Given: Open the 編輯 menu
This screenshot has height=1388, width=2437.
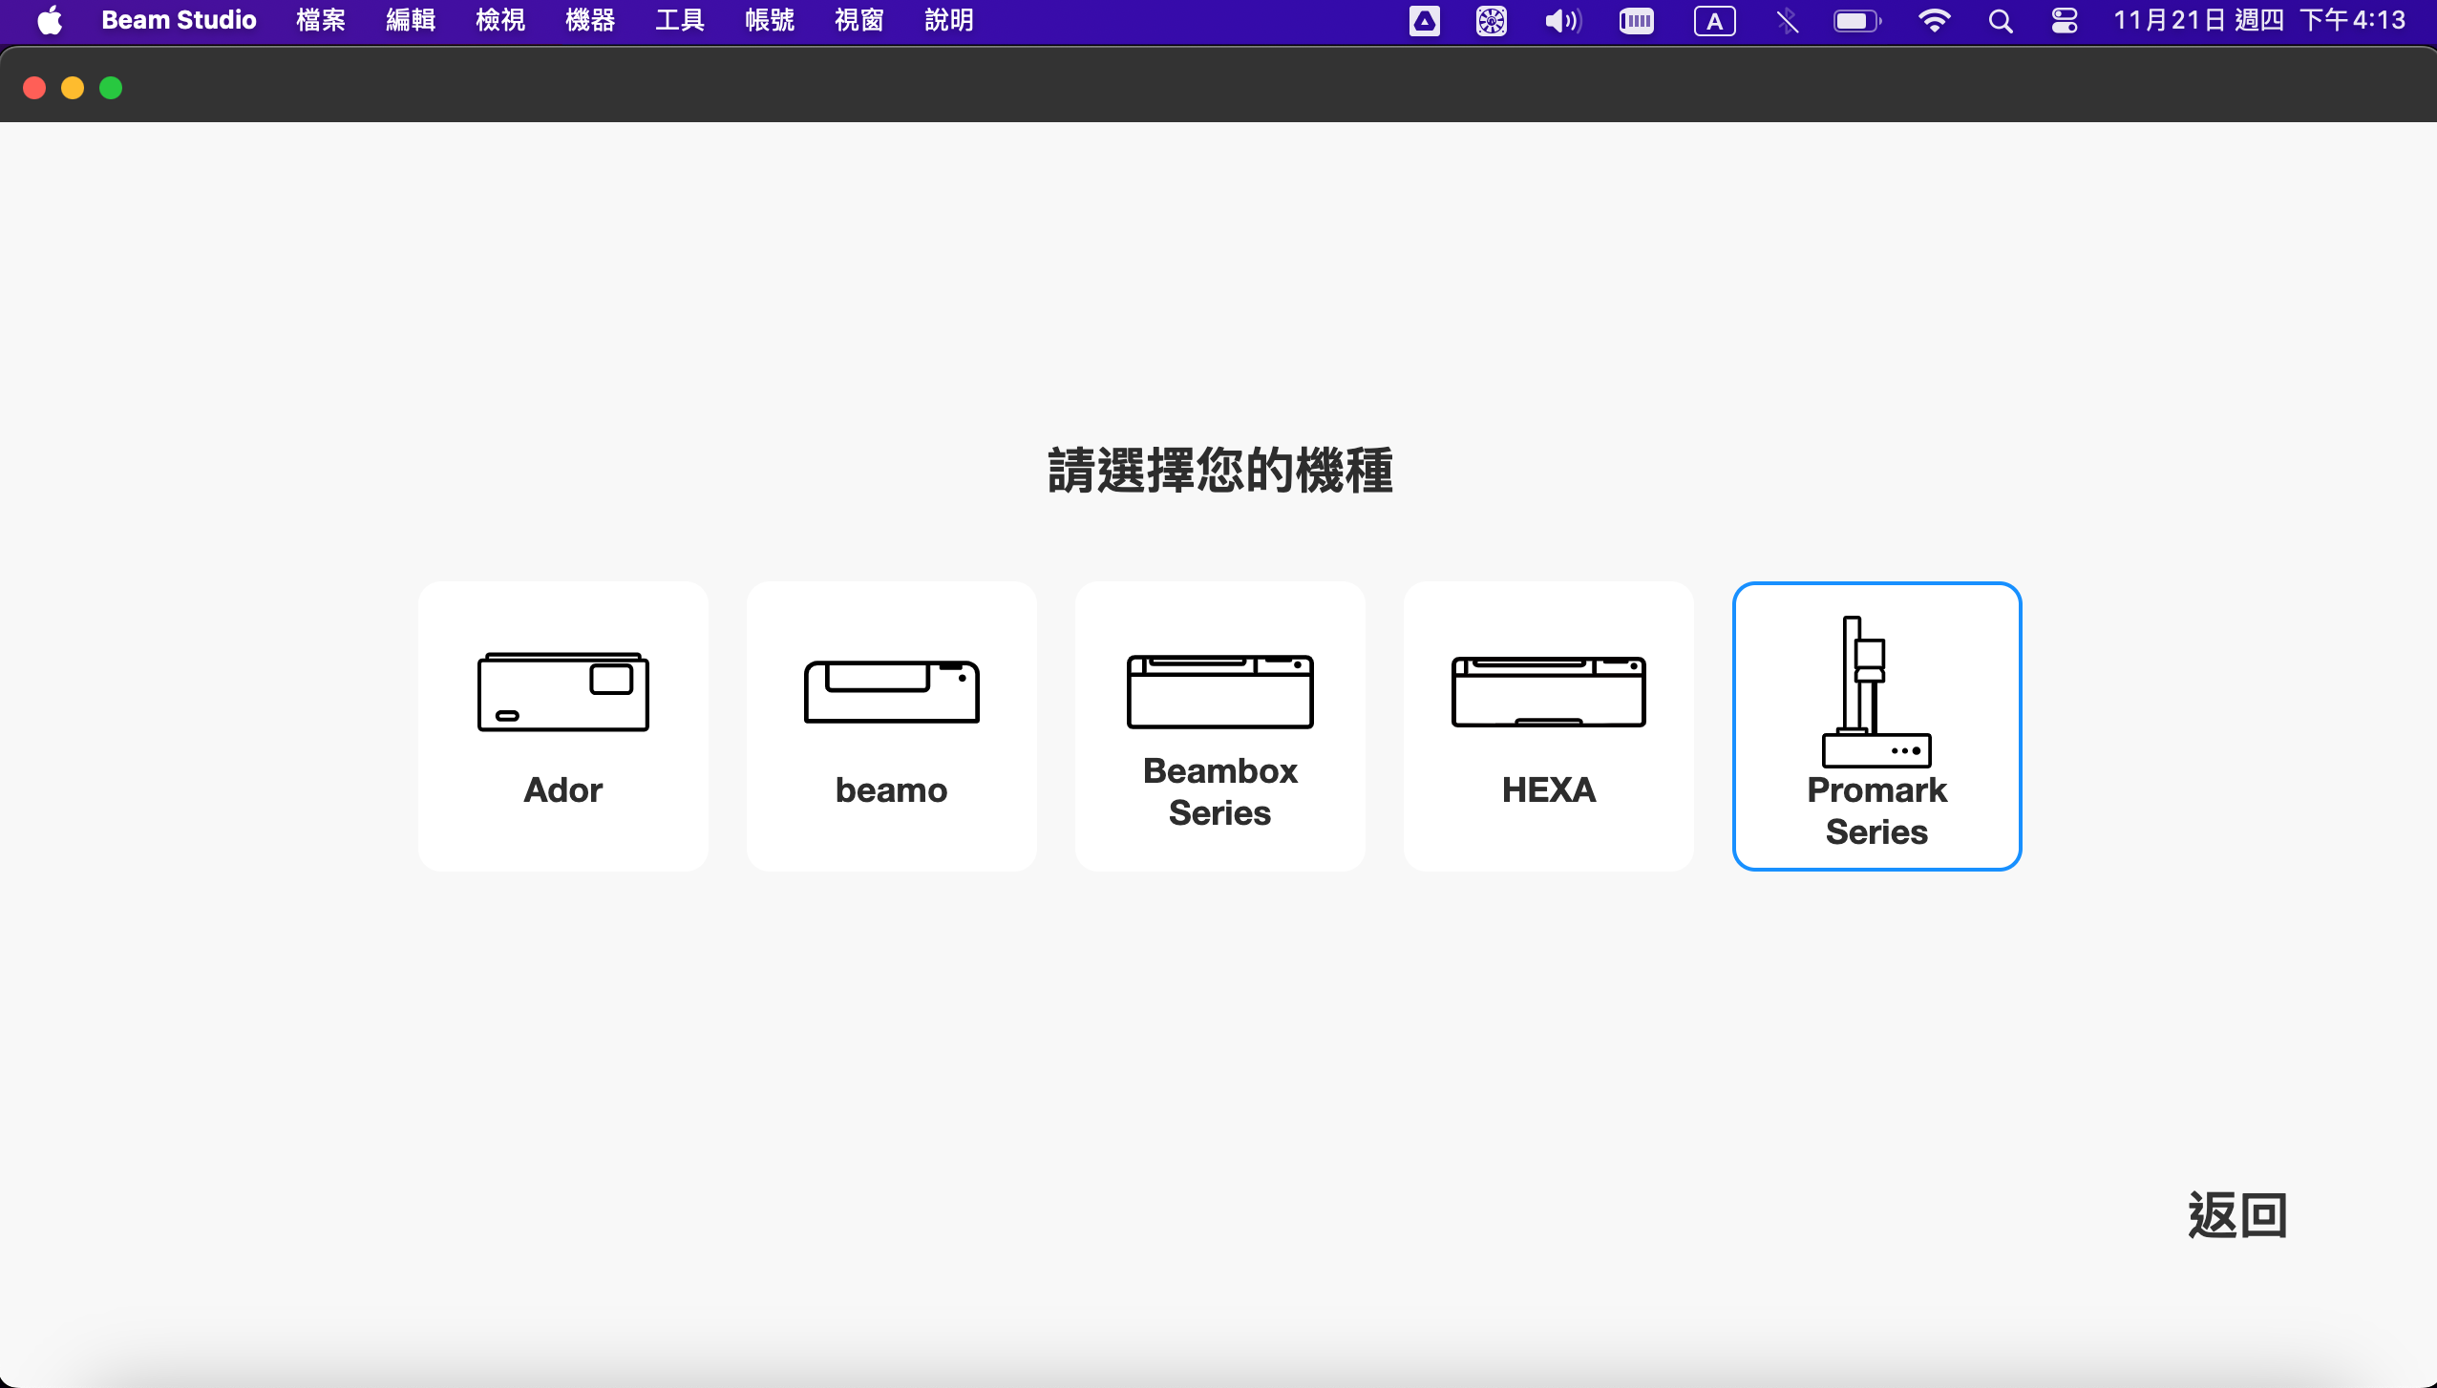Looking at the screenshot, I should [411, 20].
